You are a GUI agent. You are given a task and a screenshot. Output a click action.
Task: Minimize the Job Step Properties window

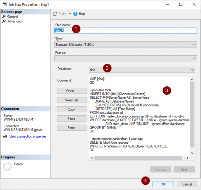(x=168, y=4)
